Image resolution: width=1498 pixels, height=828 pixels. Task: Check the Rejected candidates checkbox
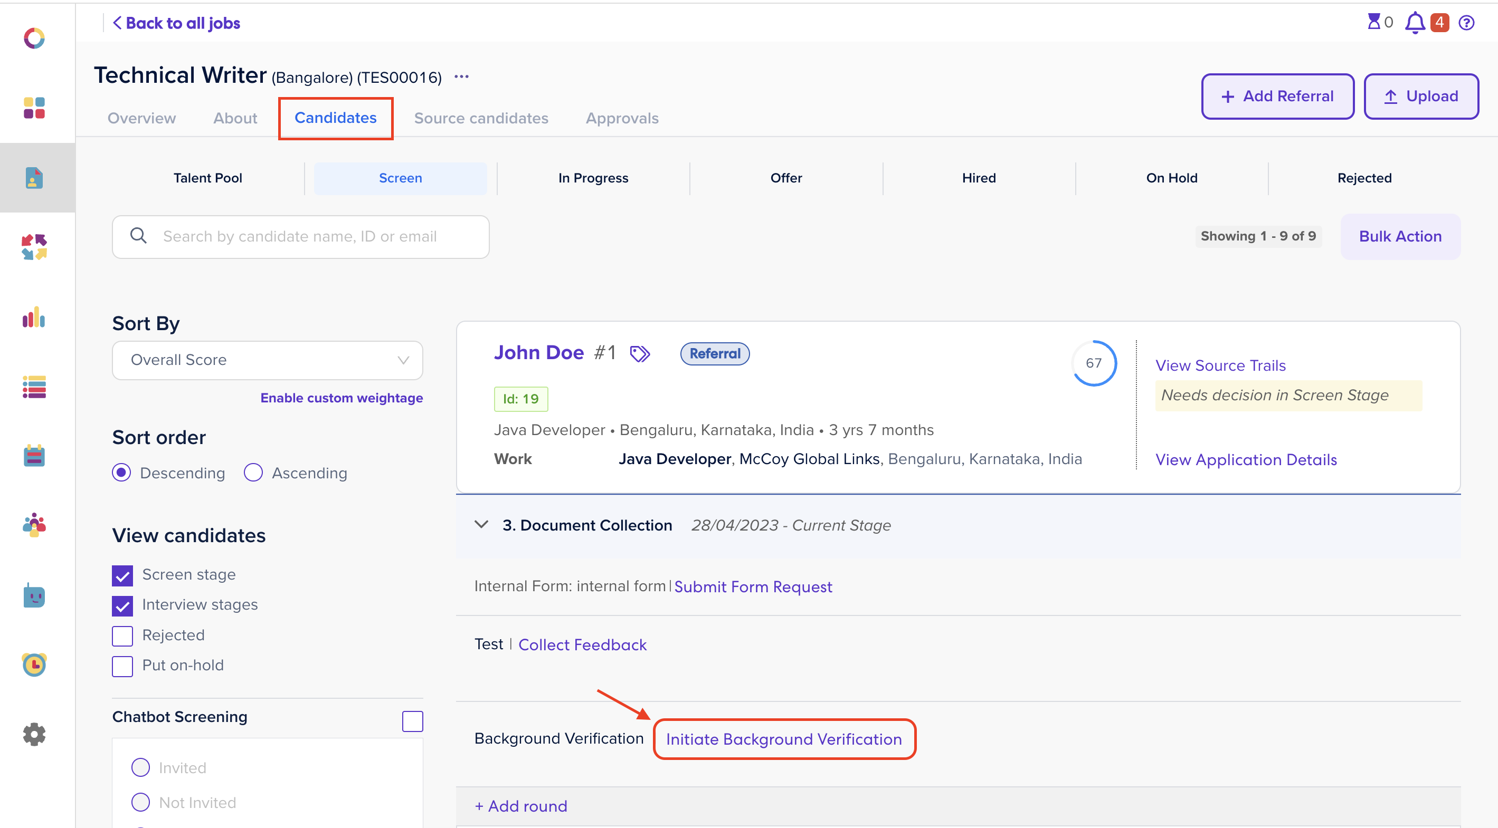coord(122,636)
